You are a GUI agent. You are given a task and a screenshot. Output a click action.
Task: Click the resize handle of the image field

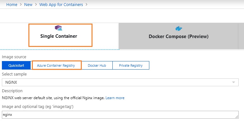[237, 117]
